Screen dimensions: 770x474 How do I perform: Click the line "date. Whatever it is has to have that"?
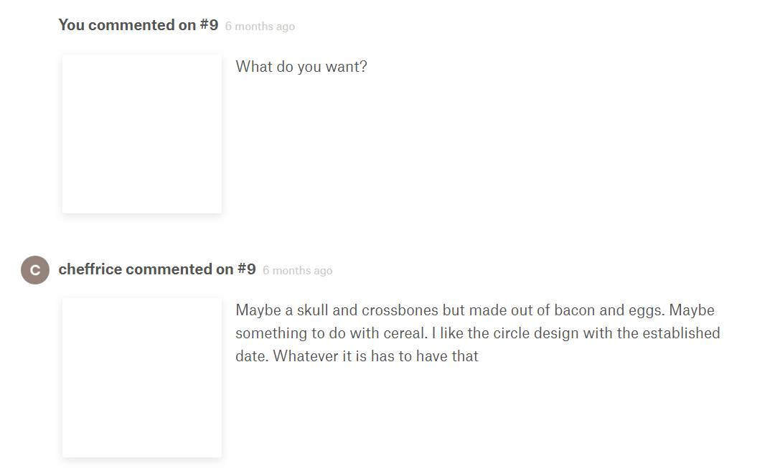point(357,355)
